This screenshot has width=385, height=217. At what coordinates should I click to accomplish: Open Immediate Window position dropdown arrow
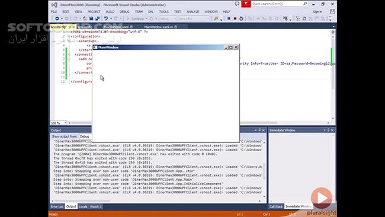pos(325,130)
